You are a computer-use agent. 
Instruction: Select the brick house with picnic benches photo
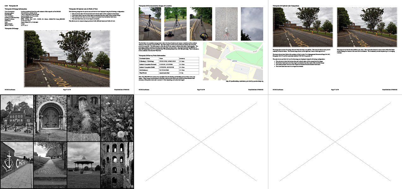click(17, 118)
